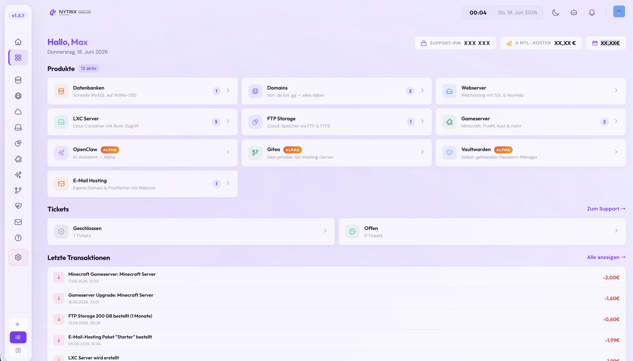633x361 pixels.
Task: Click the Nytrix Hosting logo
Action: click(70, 12)
